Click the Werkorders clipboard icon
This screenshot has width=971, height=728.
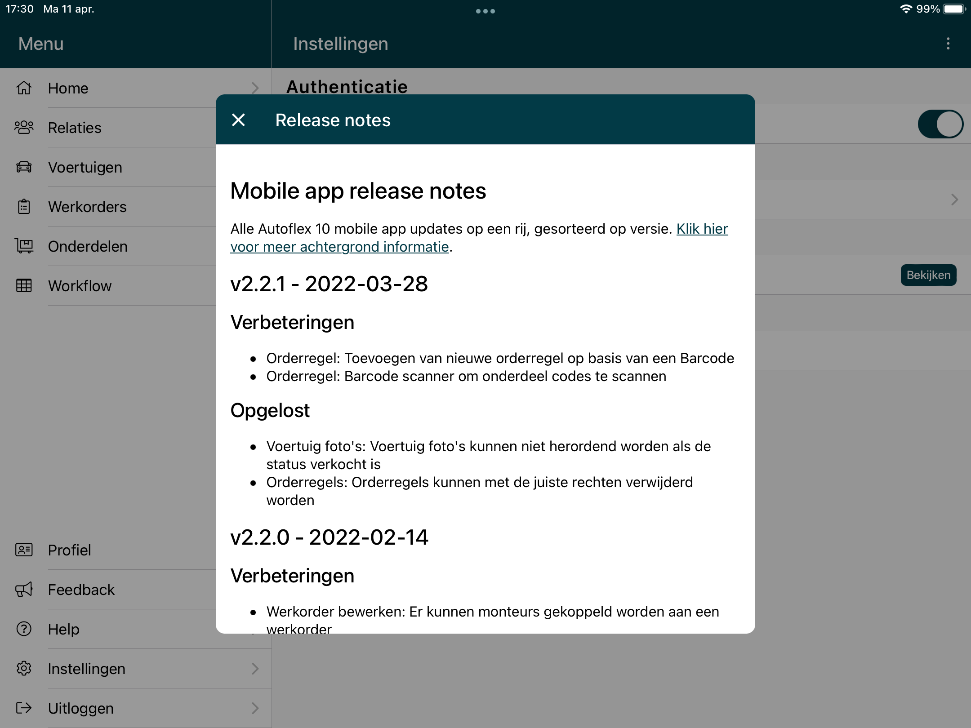tap(24, 207)
